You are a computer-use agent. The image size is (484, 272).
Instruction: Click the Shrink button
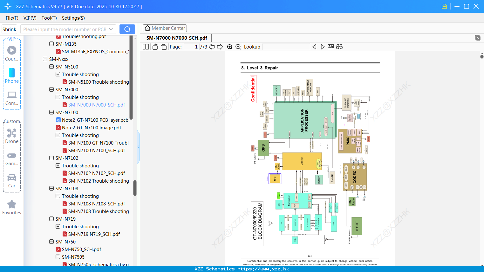click(9, 29)
